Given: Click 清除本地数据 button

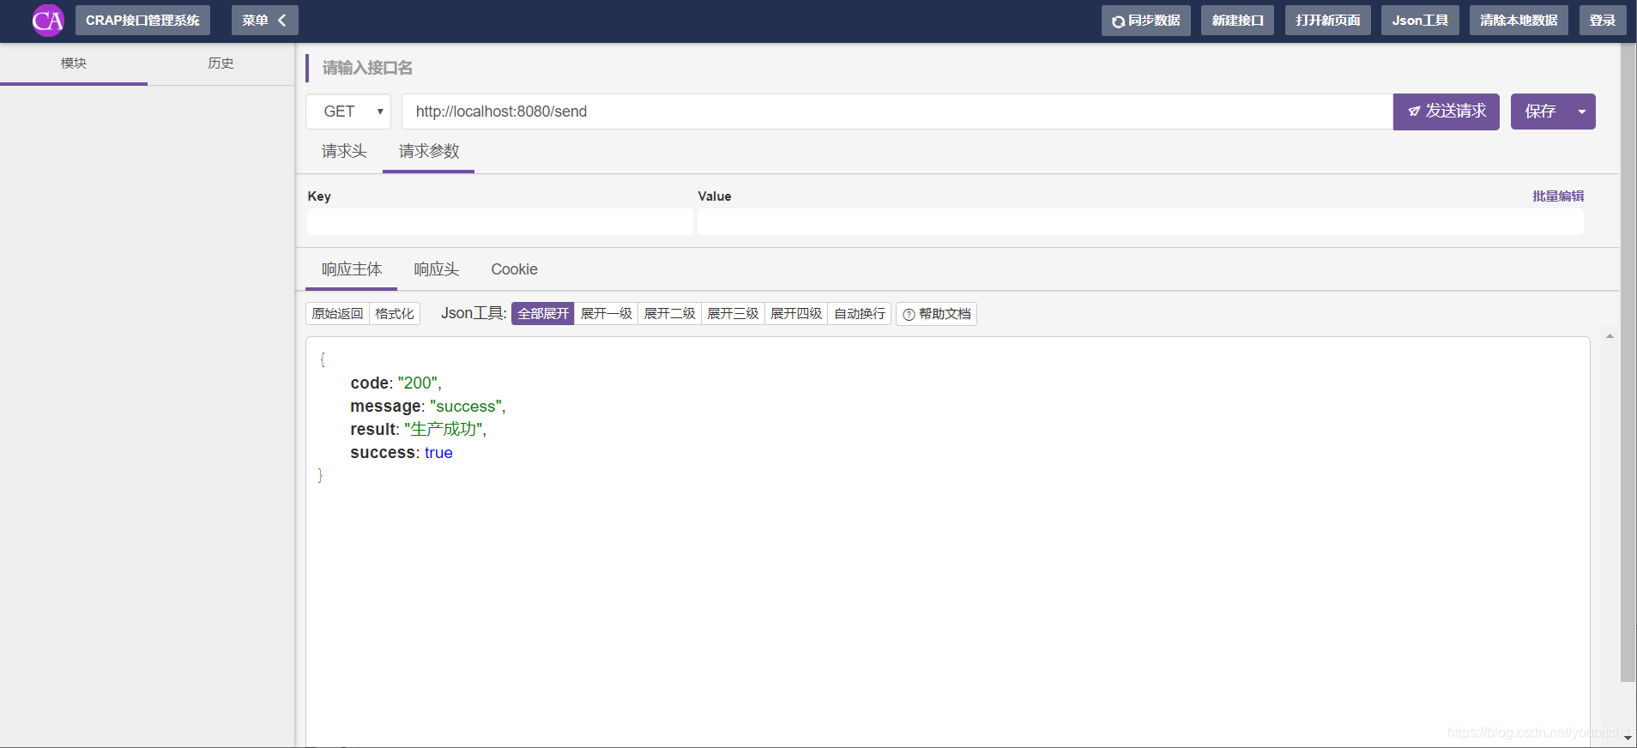Looking at the screenshot, I should 1519,21.
